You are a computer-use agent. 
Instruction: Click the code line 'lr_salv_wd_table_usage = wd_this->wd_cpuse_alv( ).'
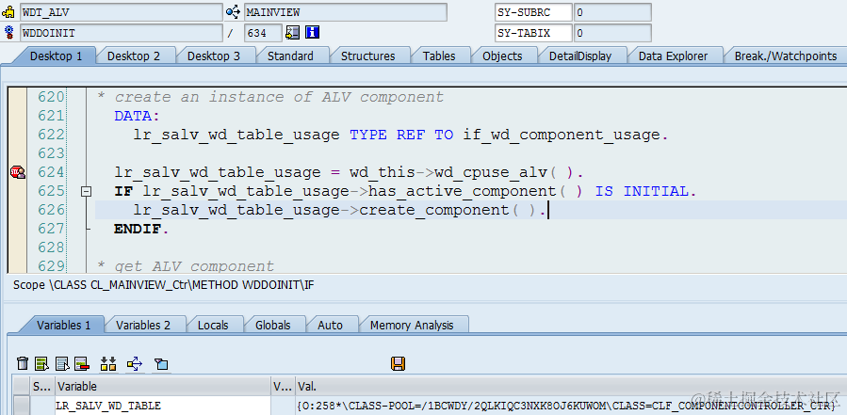coord(349,173)
